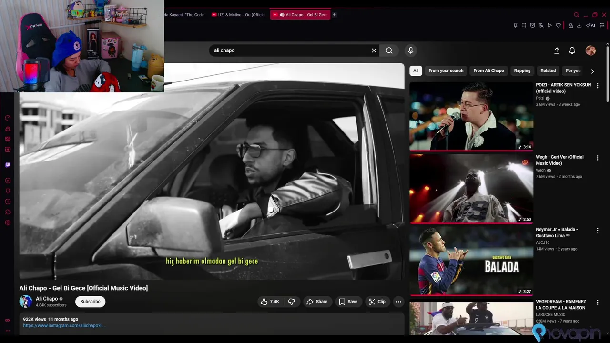Switch to UZI & Motive - Ou tab
This screenshot has height=343, width=610.
pyautogui.click(x=238, y=15)
